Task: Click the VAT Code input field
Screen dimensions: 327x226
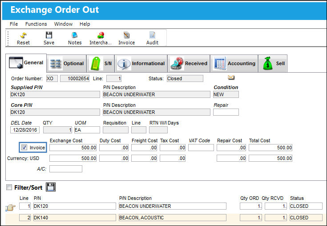Action: pos(201,148)
